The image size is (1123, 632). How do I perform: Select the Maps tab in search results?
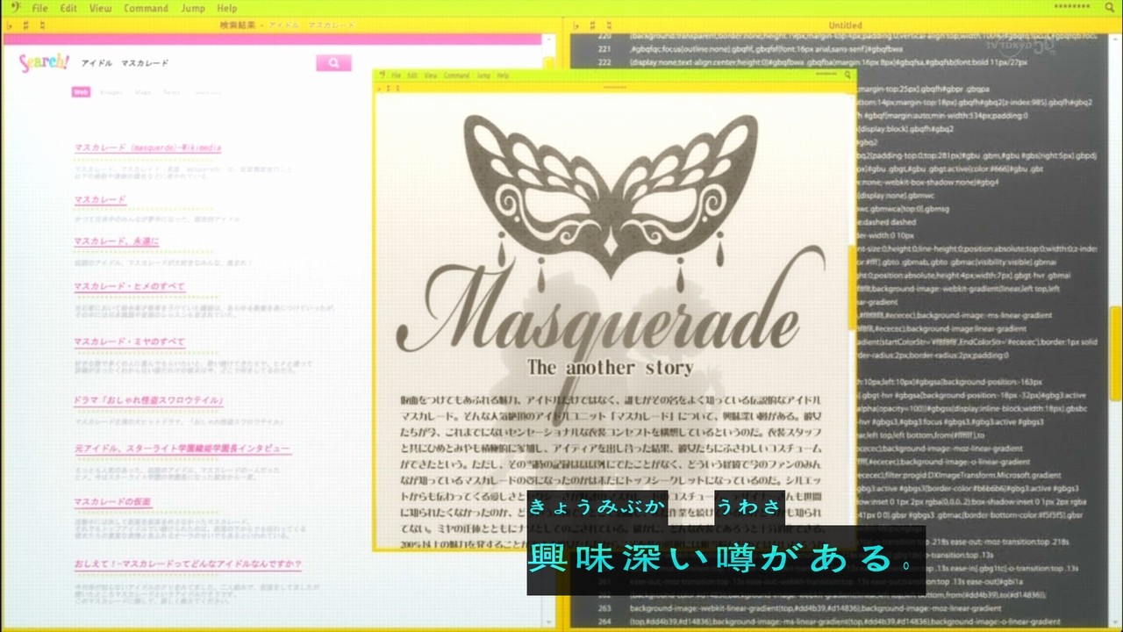tap(143, 91)
